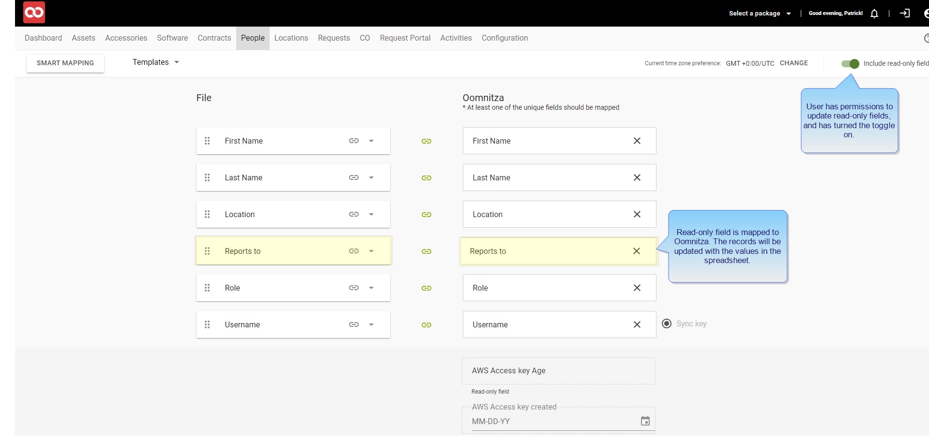
Task: Click gray link icon in Location file row
Action: 354,214
